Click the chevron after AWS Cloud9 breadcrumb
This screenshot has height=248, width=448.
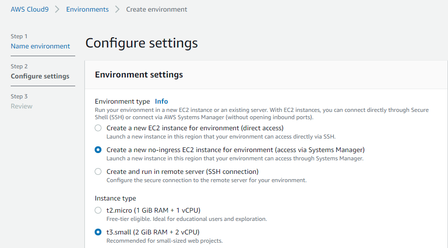tap(57, 9)
